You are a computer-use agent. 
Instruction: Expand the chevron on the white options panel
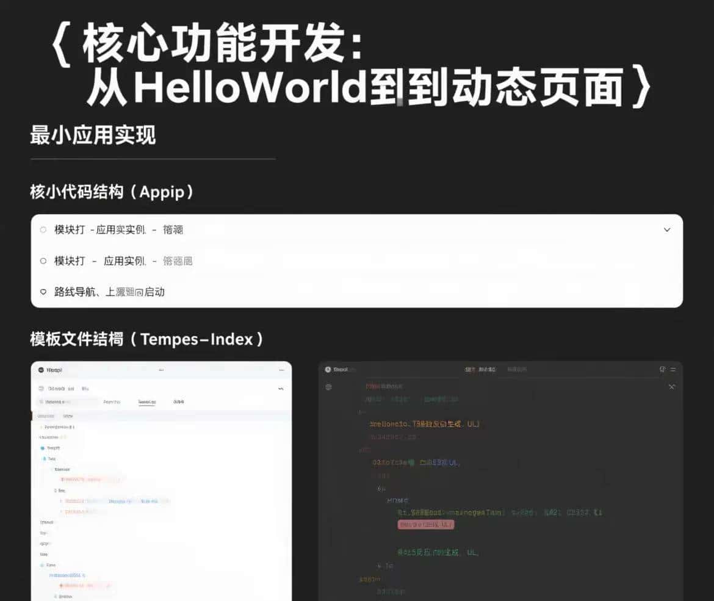[667, 230]
